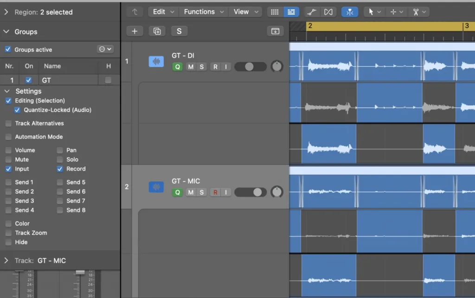
Task: Open the pointer tool menu
Action: coord(374,12)
